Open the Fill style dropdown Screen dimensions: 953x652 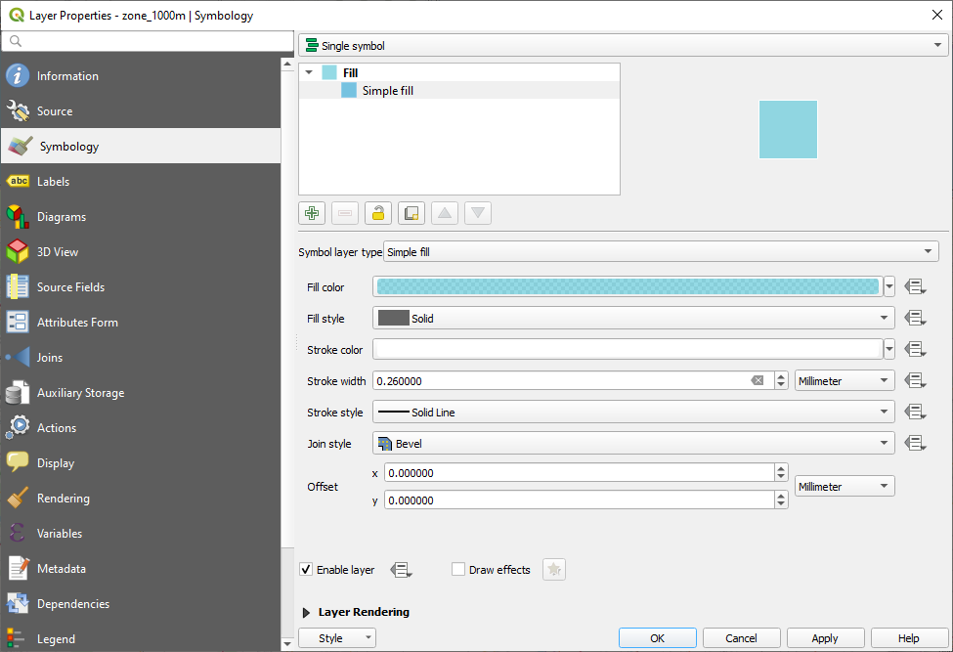coord(633,319)
